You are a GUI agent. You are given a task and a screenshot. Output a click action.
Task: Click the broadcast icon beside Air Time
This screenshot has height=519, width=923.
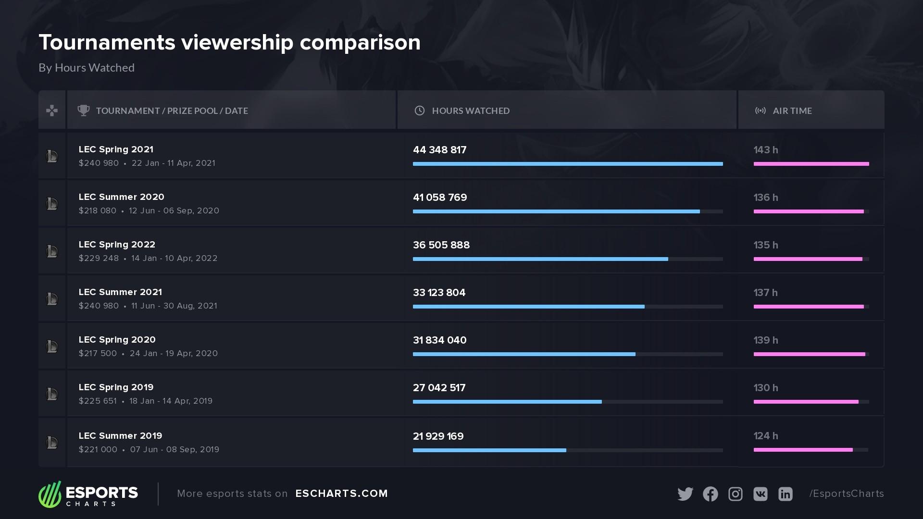click(760, 111)
